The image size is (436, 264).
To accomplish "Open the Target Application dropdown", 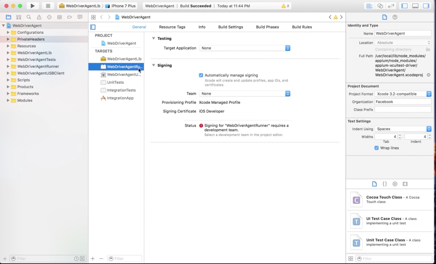I will click(x=245, y=48).
